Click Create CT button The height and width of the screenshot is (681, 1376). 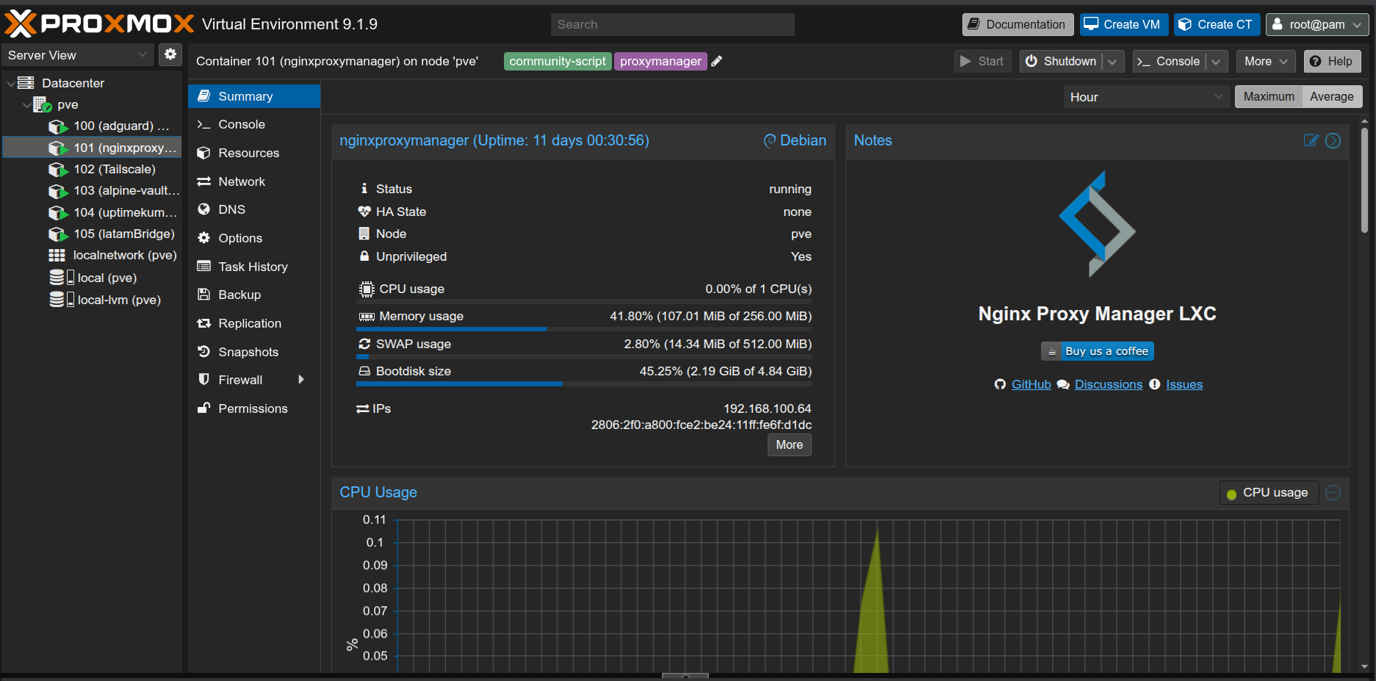[1217, 24]
